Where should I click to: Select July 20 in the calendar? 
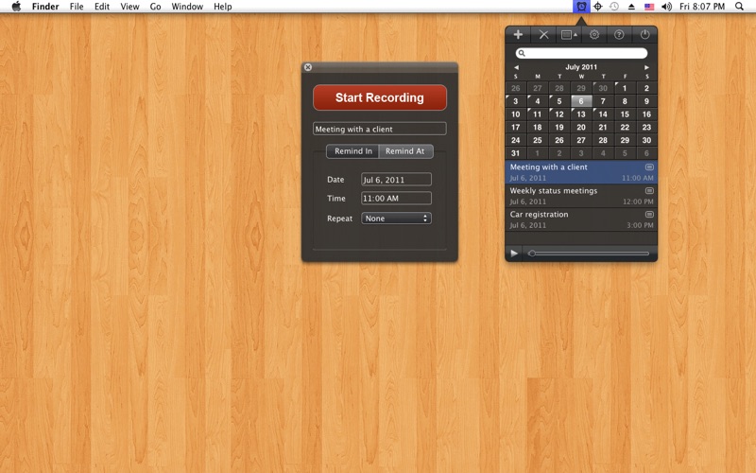coord(581,128)
